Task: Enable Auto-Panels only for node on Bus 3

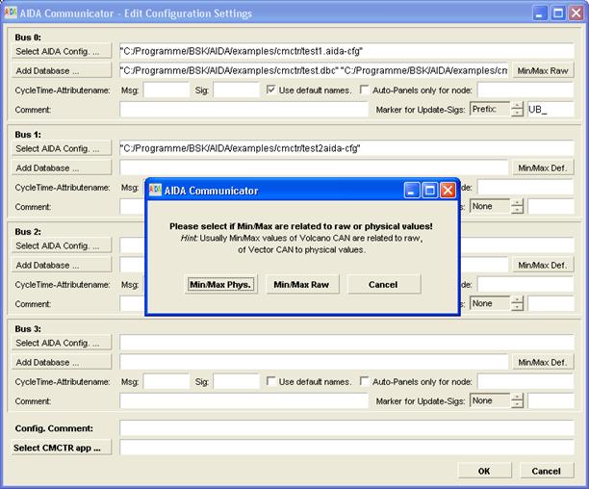Action: pos(365,381)
